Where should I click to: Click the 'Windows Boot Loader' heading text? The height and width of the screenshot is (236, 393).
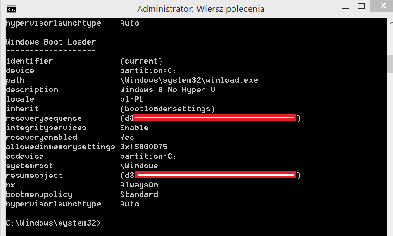coord(51,42)
